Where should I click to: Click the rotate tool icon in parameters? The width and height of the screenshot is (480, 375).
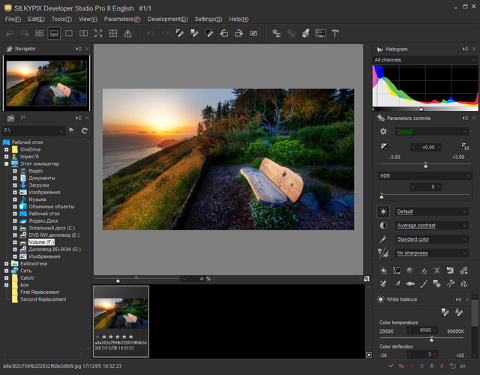[x=450, y=271]
